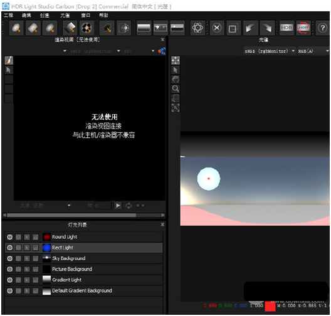Click the right-curving arrow toolbar icon

tap(267, 28)
